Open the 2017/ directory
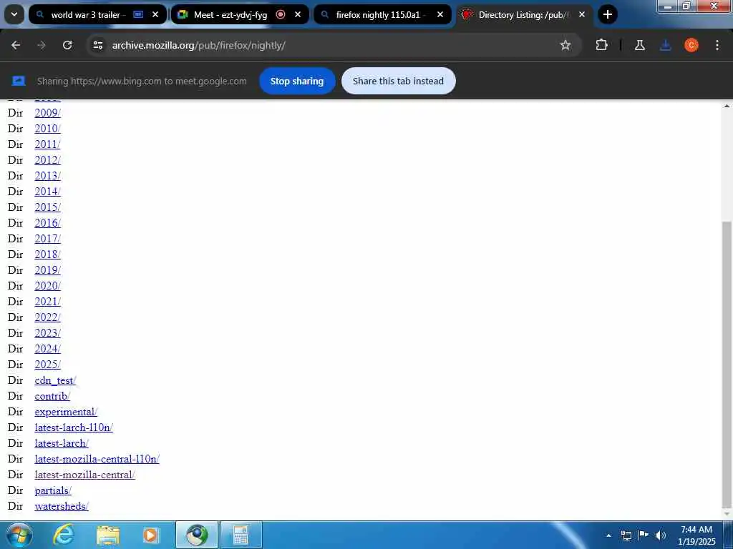The image size is (733, 549). (x=48, y=239)
